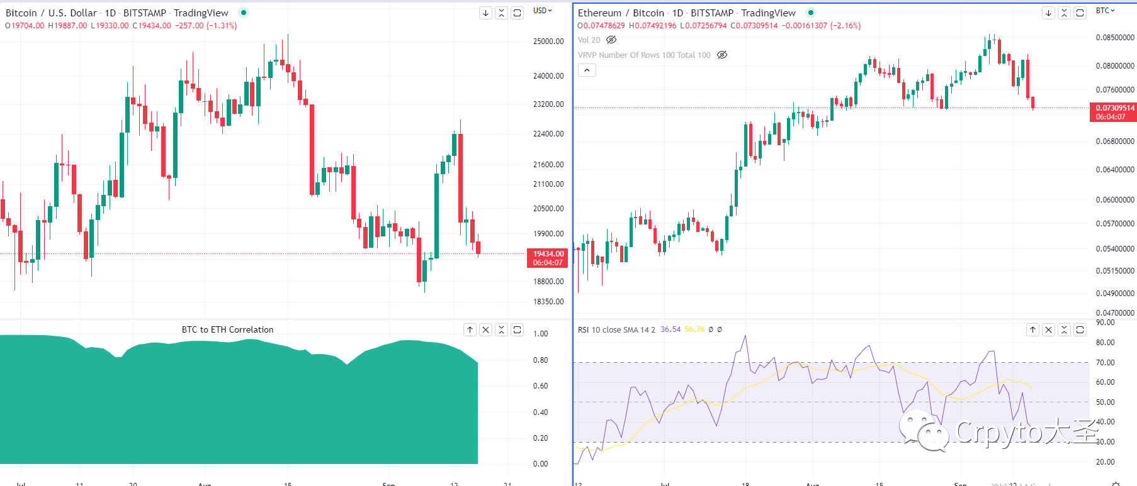Open the USD currency dropdown
This screenshot has height=486, width=1137.
tap(542, 11)
